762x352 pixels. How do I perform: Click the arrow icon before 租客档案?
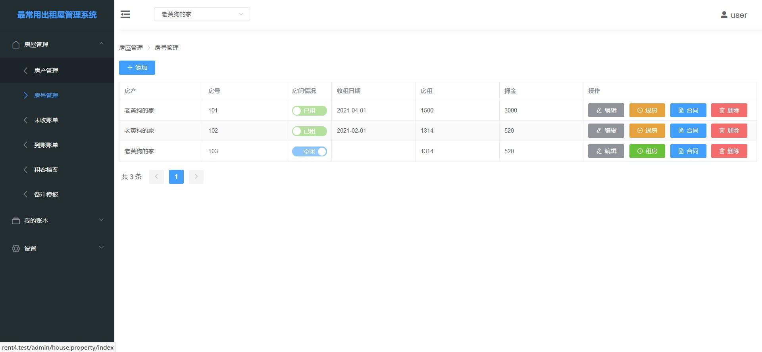point(26,169)
